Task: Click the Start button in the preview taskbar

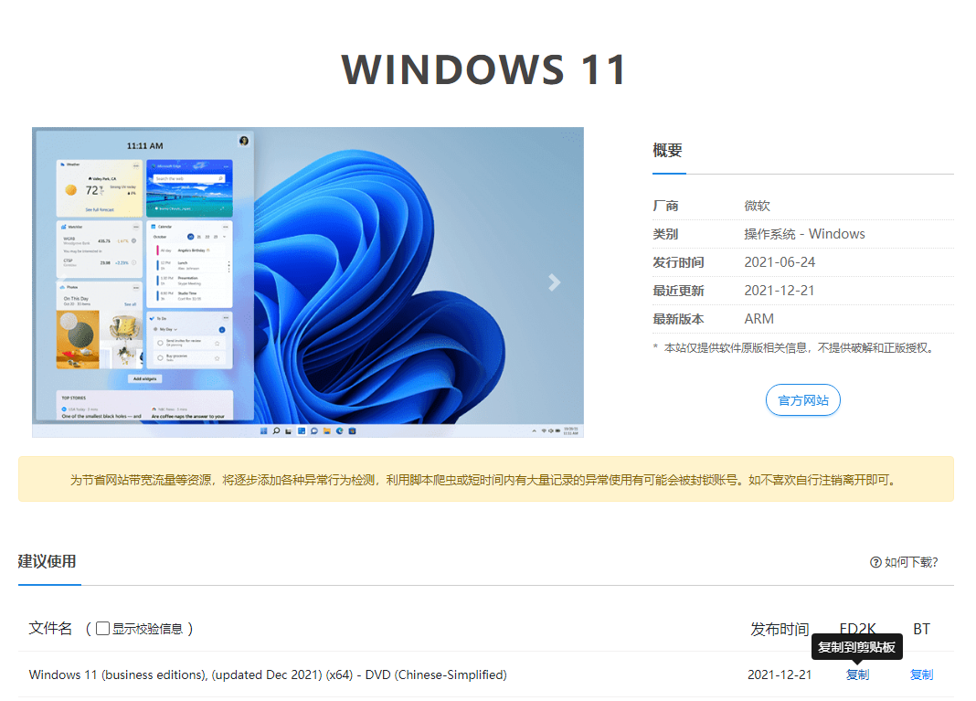Action: 264,430
